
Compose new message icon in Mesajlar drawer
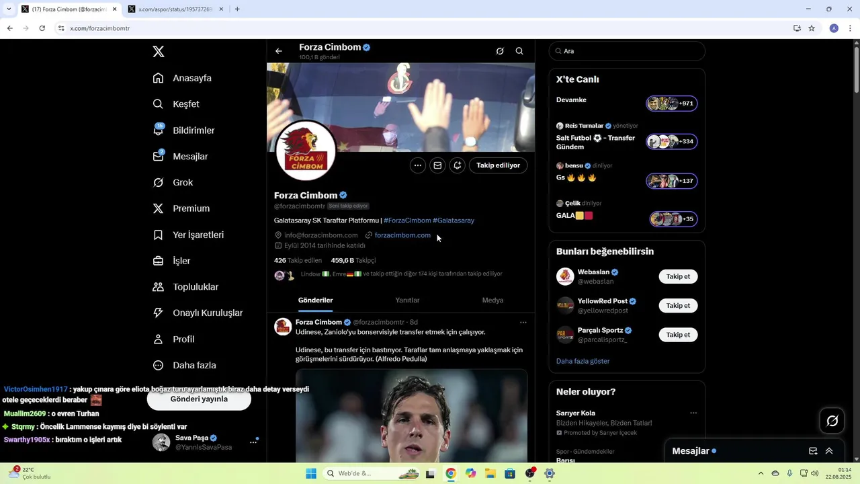coord(813,451)
